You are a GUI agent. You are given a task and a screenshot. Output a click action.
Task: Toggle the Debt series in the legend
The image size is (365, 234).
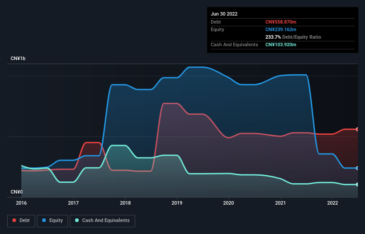pyautogui.click(x=21, y=221)
